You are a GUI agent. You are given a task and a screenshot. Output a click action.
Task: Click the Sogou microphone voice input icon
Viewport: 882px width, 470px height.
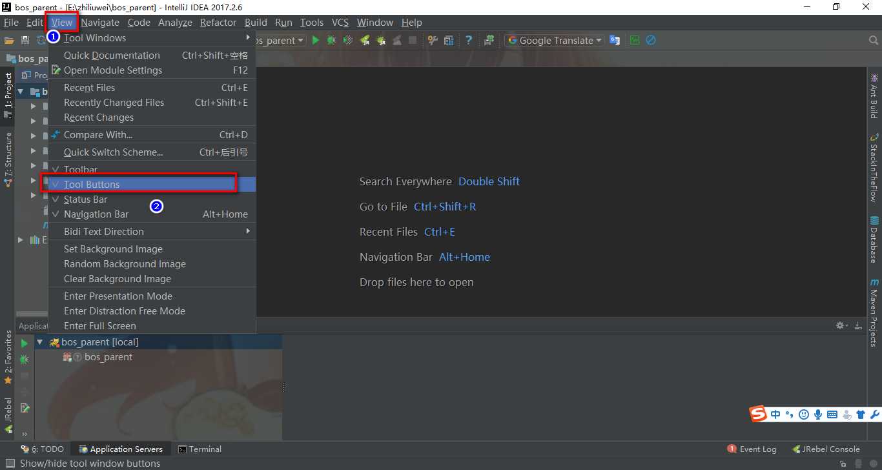click(818, 414)
